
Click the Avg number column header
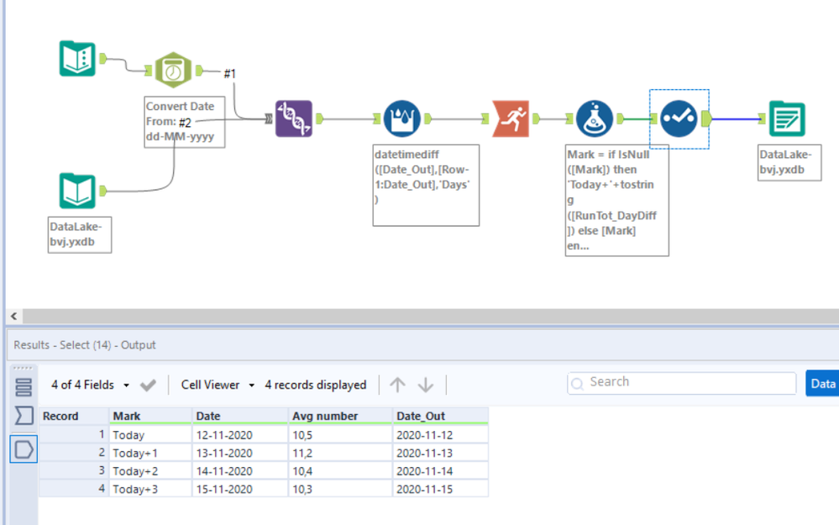pos(340,416)
